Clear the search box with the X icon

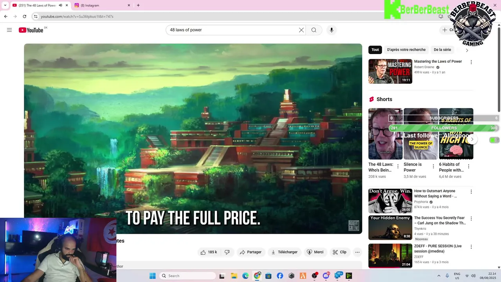[301, 30]
